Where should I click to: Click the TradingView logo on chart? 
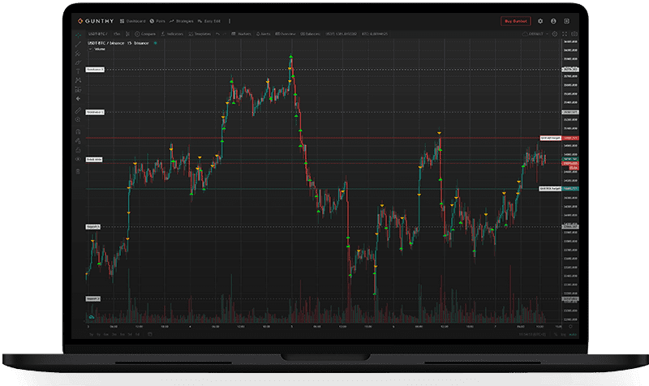tap(91, 317)
